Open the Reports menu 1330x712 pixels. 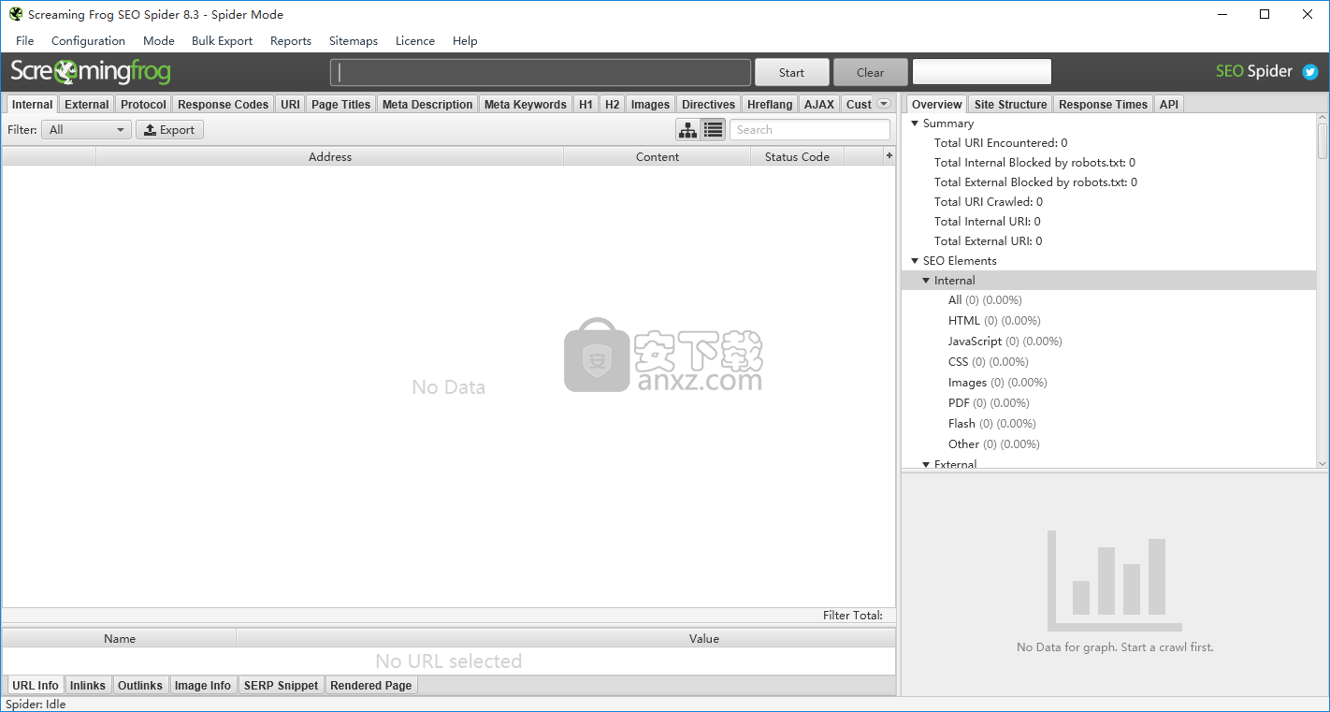(x=291, y=41)
